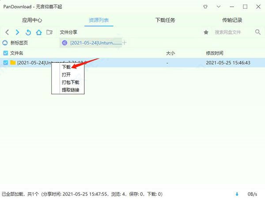Viewport: 265px width, 199px height.
Task: Add a new tab with plus icon
Action: (124, 42)
